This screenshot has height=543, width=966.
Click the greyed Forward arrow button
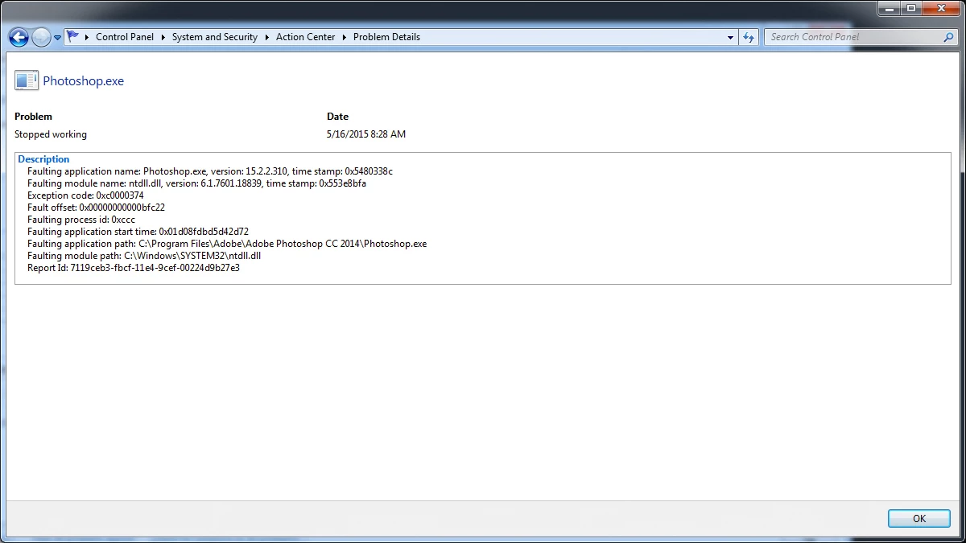pyautogui.click(x=41, y=37)
